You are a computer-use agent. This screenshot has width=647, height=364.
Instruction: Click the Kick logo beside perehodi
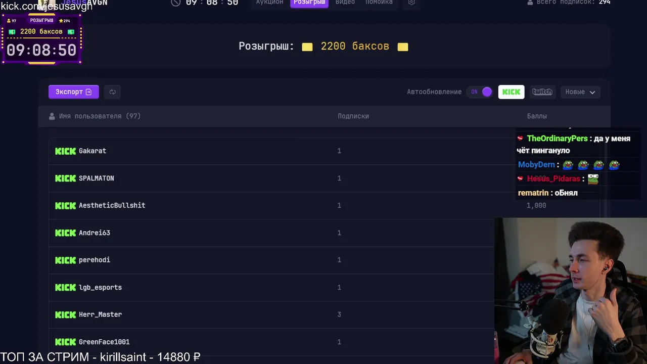click(65, 260)
